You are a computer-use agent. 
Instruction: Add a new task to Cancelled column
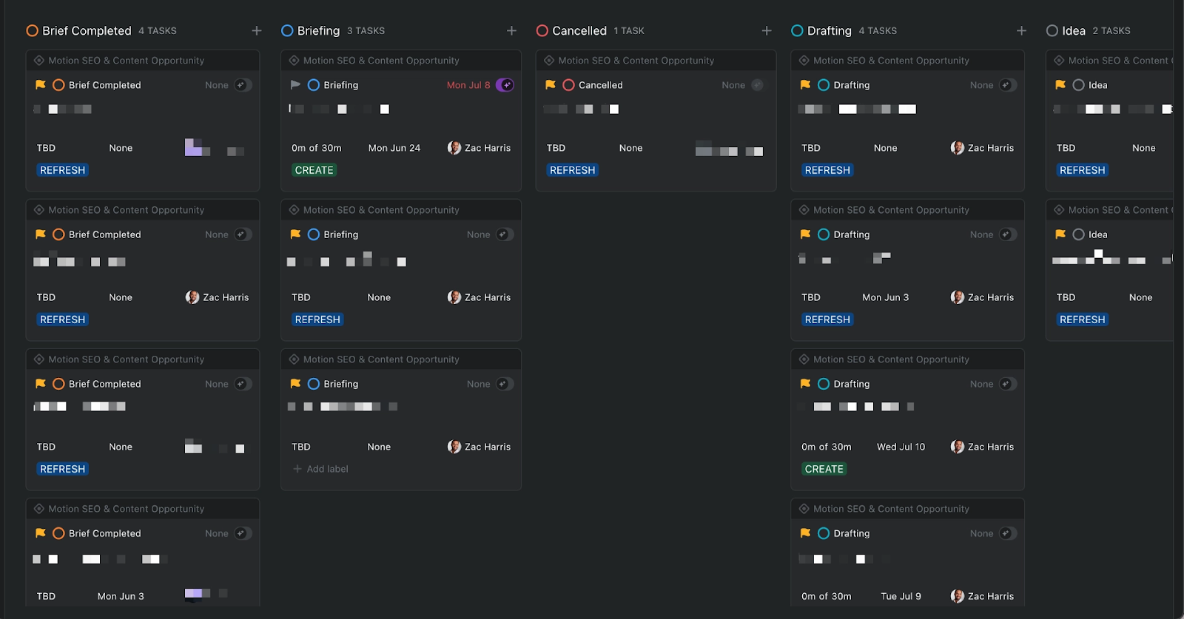(x=767, y=30)
